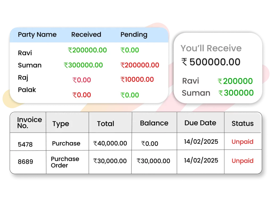Sort by the Due Date column header
Screen dimensions: 272x197
200,123
